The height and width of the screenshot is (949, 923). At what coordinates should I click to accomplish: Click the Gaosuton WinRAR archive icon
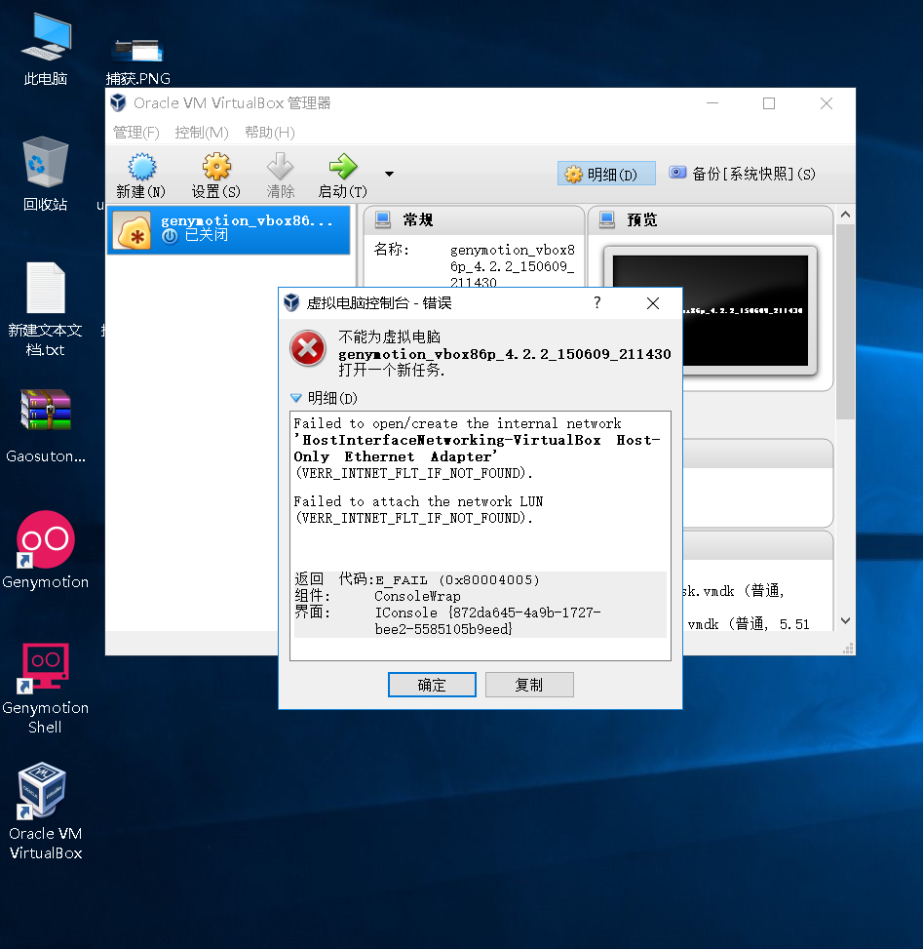tap(46, 426)
